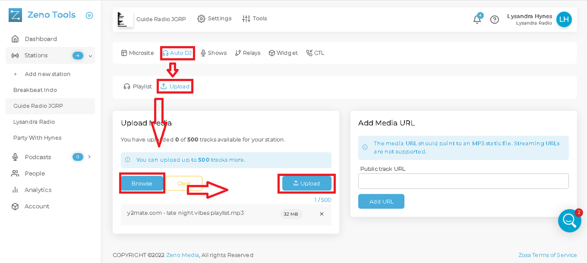Click the Upload button with arrow icon
Image resolution: width=587 pixels, height=263 pixels.
(307, 183)
